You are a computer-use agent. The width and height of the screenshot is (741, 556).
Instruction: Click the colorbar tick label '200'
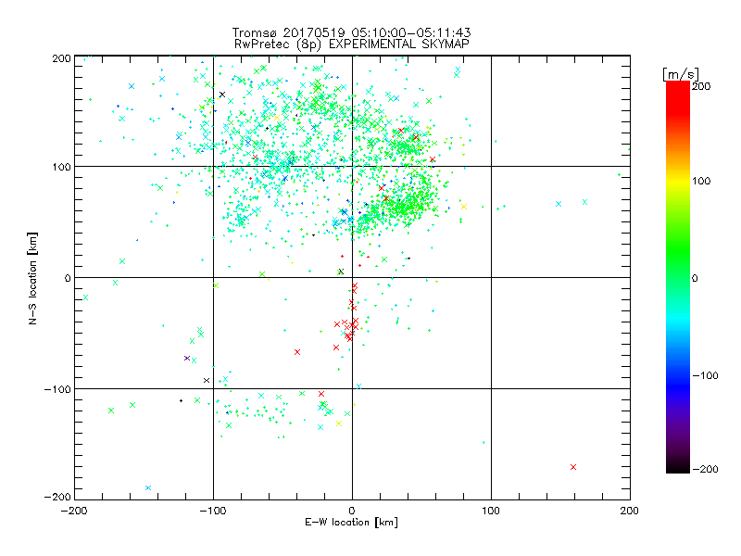click(701, 86)
